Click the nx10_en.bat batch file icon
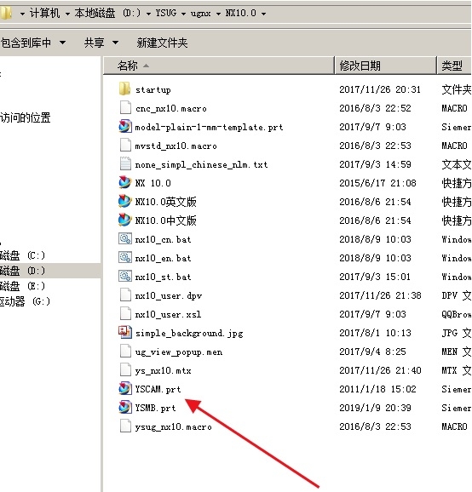 click(125, 258)
